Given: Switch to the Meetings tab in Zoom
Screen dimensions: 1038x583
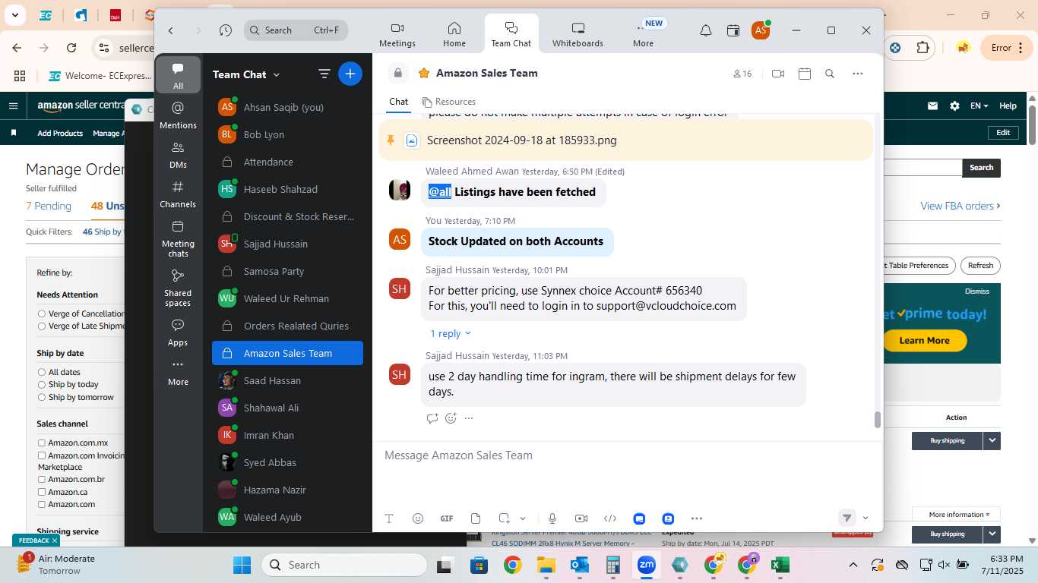Looking at the screenshot, I should coord(397,34).
